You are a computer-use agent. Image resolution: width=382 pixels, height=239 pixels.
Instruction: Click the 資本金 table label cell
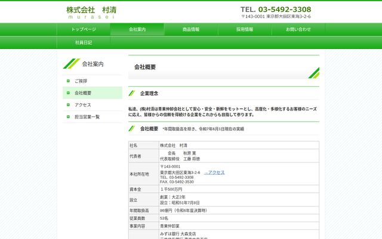pos(144,189)
